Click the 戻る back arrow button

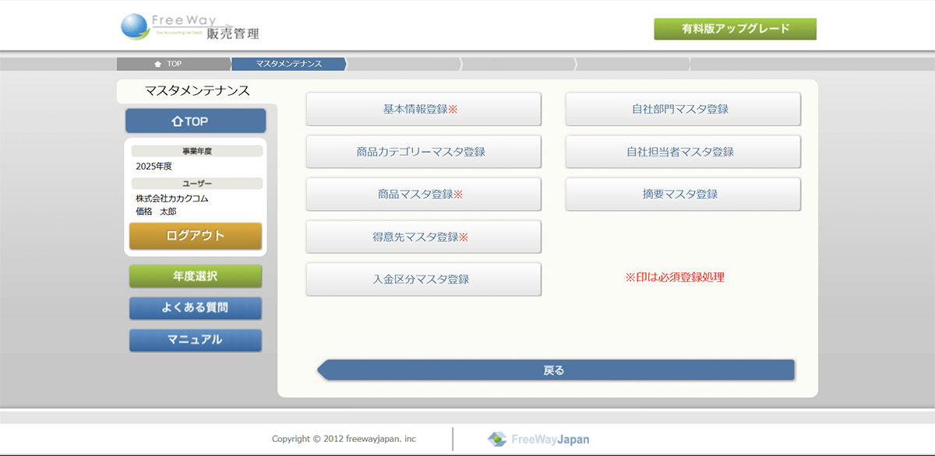[x=555, y=370]
